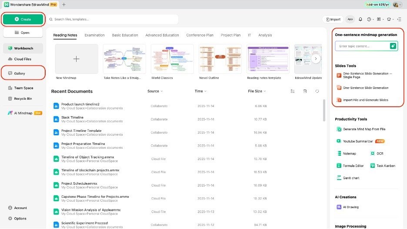
Task: Click the next arrow on template carousel
Action: [316, 59]
